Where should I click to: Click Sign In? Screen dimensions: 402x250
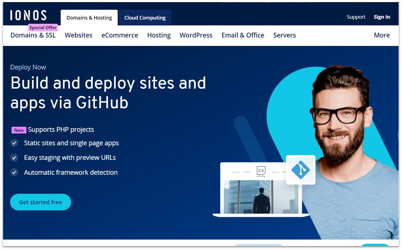pyautogui.click(x=382, y=17)
